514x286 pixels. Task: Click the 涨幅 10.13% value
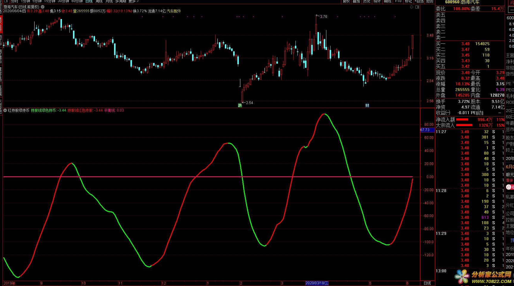click(x=462, y=84)
